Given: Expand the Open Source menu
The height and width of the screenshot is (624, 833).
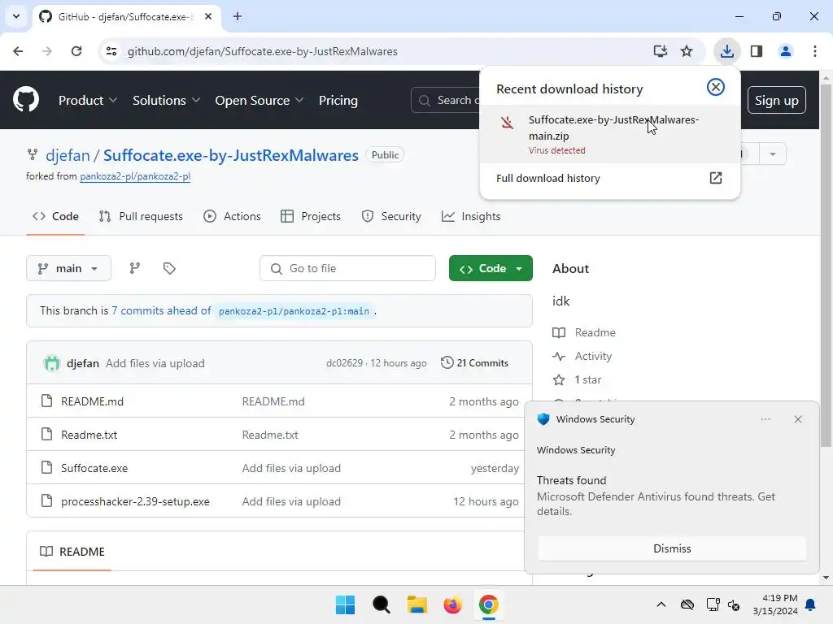Looking at the screenshot, I should tap(259, 100).
